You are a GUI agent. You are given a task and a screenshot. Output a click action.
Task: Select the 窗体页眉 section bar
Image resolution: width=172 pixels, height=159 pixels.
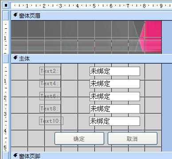tap(91, 16)
